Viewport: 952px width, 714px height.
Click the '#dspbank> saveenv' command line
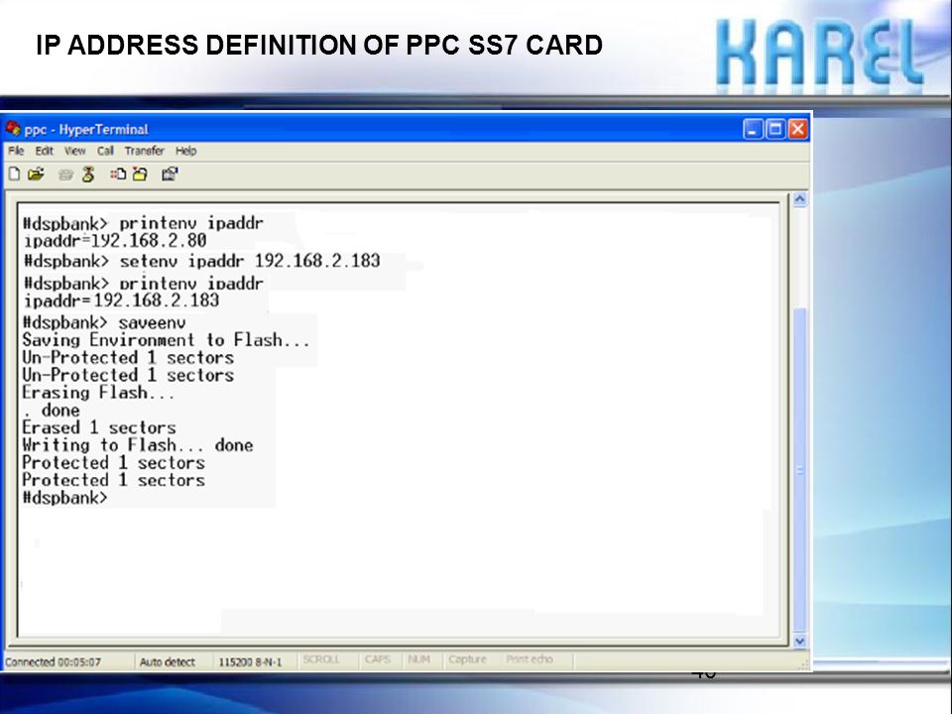pyautogui.click(x=104, y=322)
